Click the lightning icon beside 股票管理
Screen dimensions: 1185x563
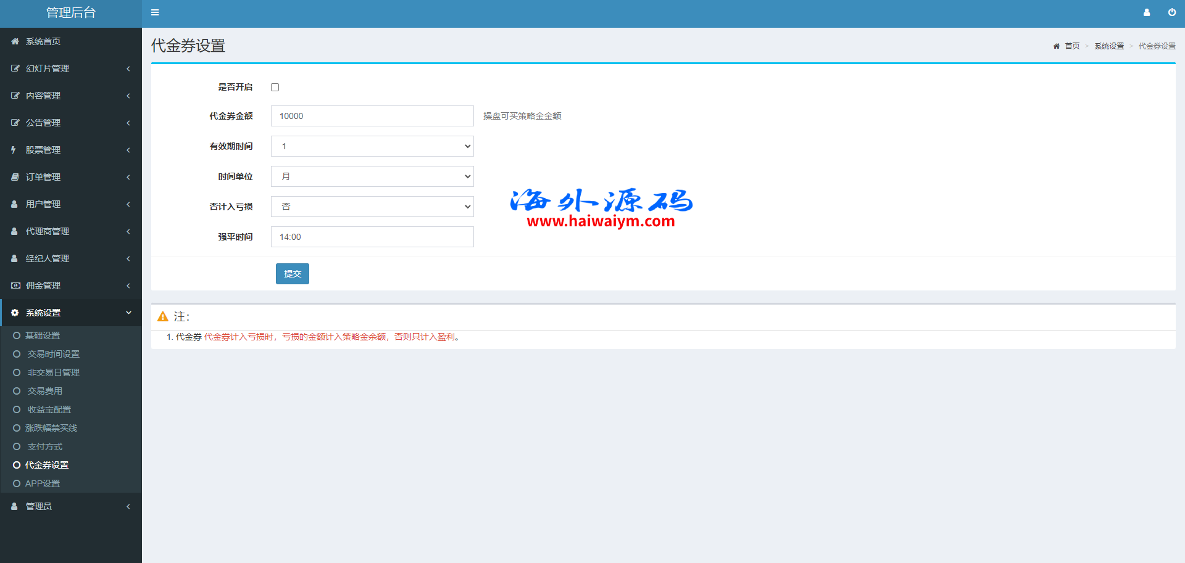(14, 150)
